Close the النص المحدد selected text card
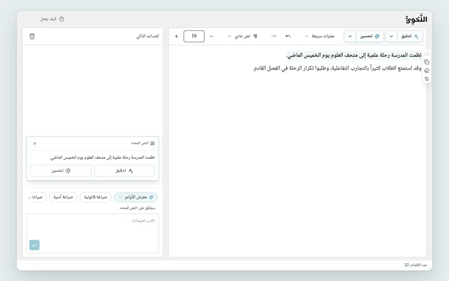 click(34, 143)
